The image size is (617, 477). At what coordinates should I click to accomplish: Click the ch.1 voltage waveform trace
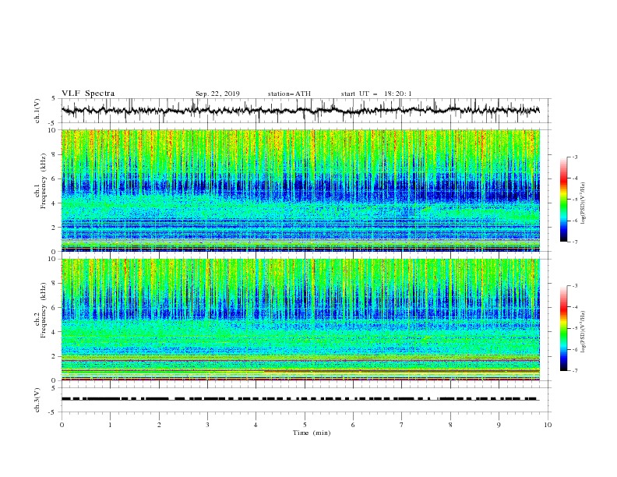point(300,110)
